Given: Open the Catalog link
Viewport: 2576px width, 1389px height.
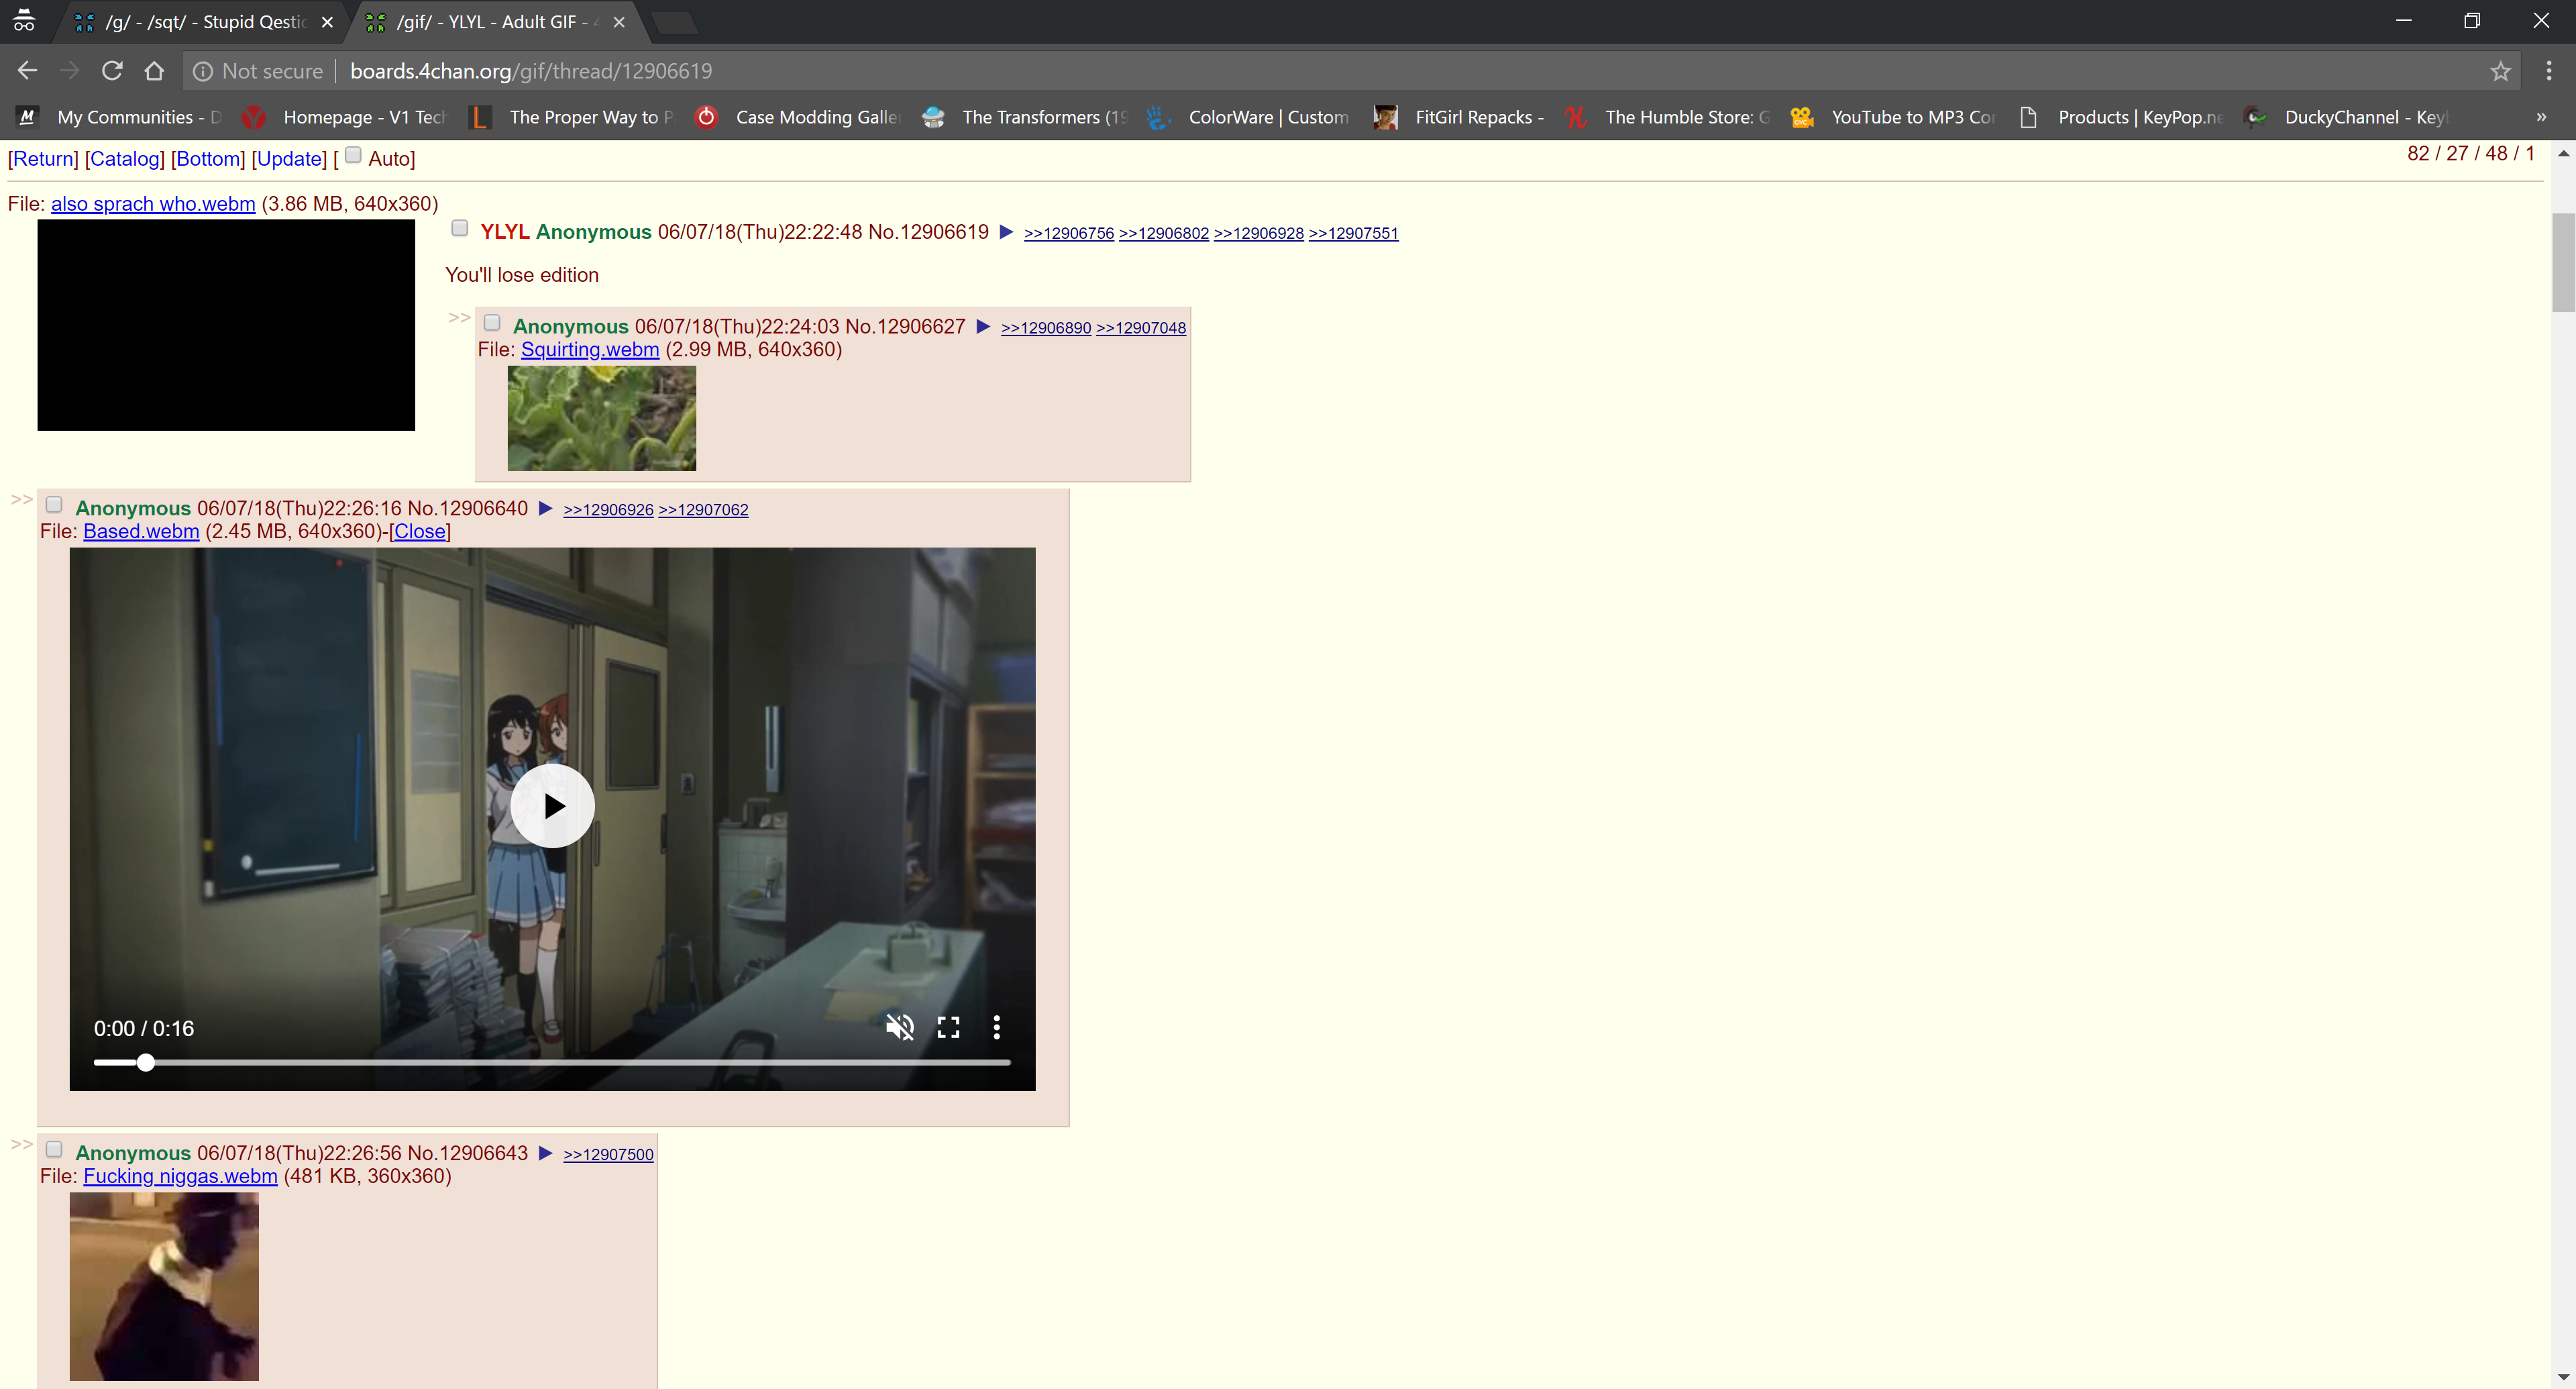Looking at the screenshot, I should [125, 159].
